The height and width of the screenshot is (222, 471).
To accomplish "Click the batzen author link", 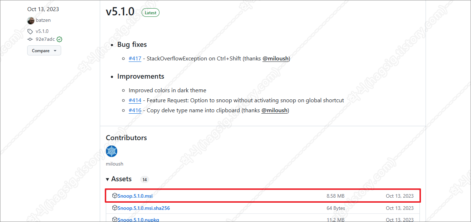I will [x=43, y=20].
